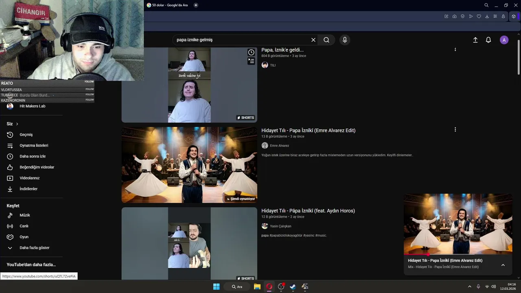Show hidden system tray icons chevron

tap(469, 286)
